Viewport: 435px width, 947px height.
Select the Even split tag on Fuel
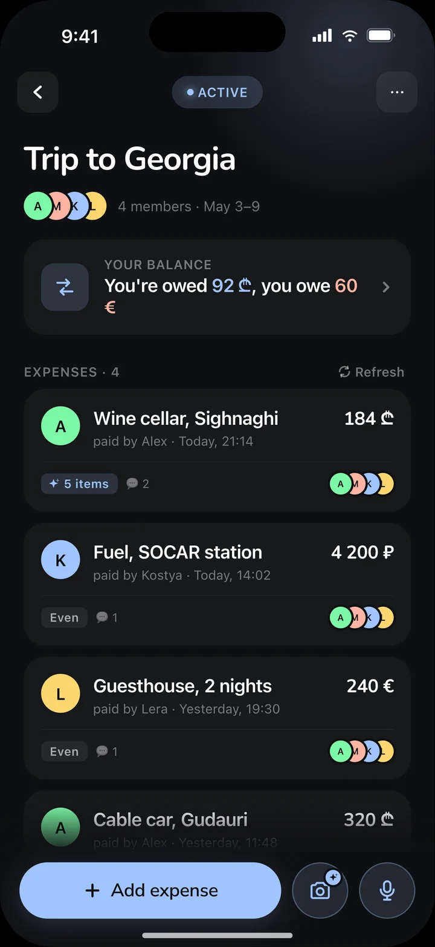point(64,617)
